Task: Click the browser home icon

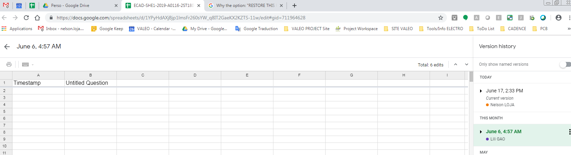Action: click(37, 18)
